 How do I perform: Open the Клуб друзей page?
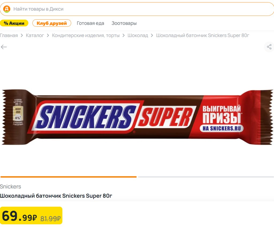point(52,23)
